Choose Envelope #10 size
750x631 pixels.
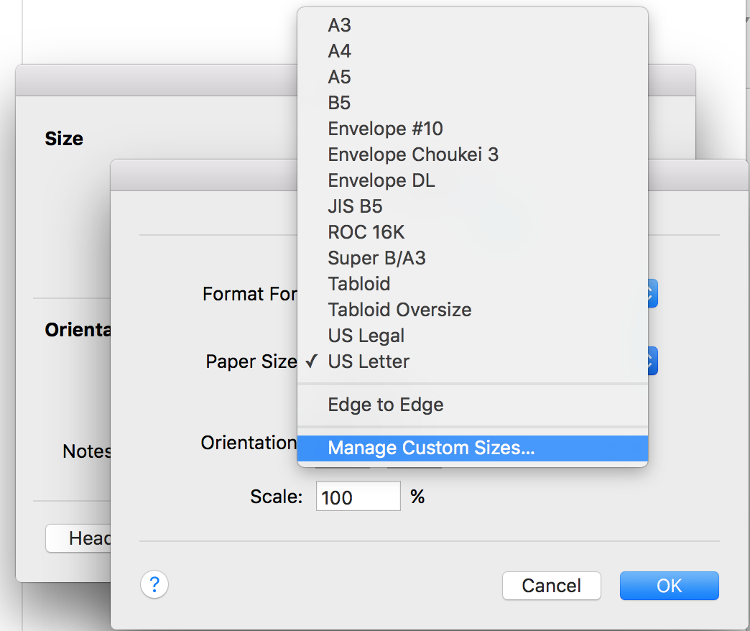click(x=385, y=129)
